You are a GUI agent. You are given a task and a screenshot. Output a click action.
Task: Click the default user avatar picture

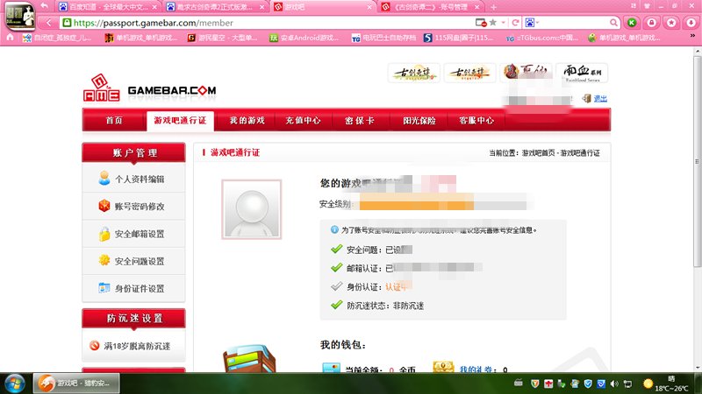(252, 209)
